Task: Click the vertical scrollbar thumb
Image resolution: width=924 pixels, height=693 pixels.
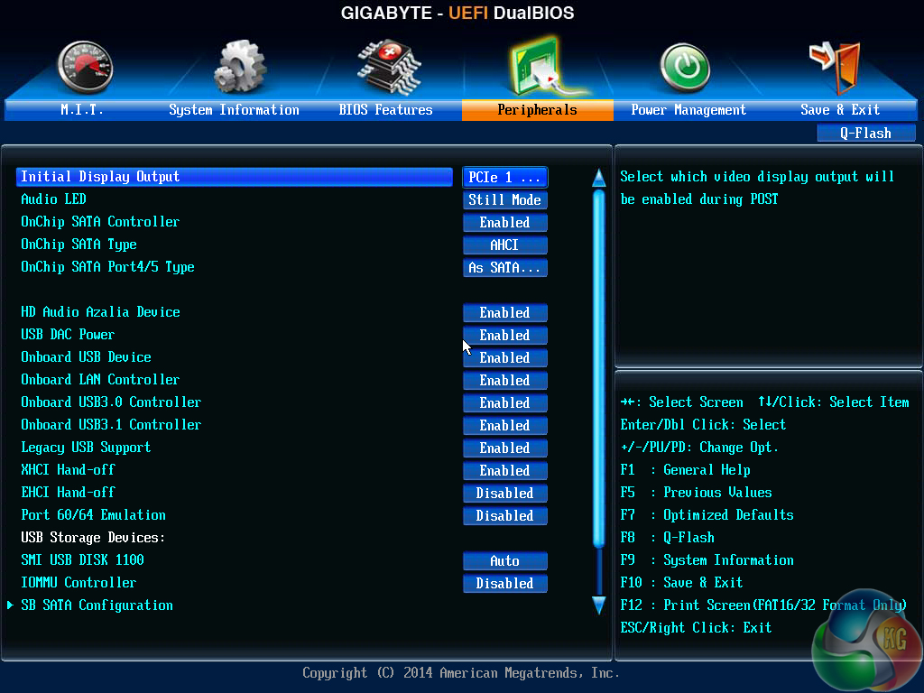Action: click(x=599, y=368)
